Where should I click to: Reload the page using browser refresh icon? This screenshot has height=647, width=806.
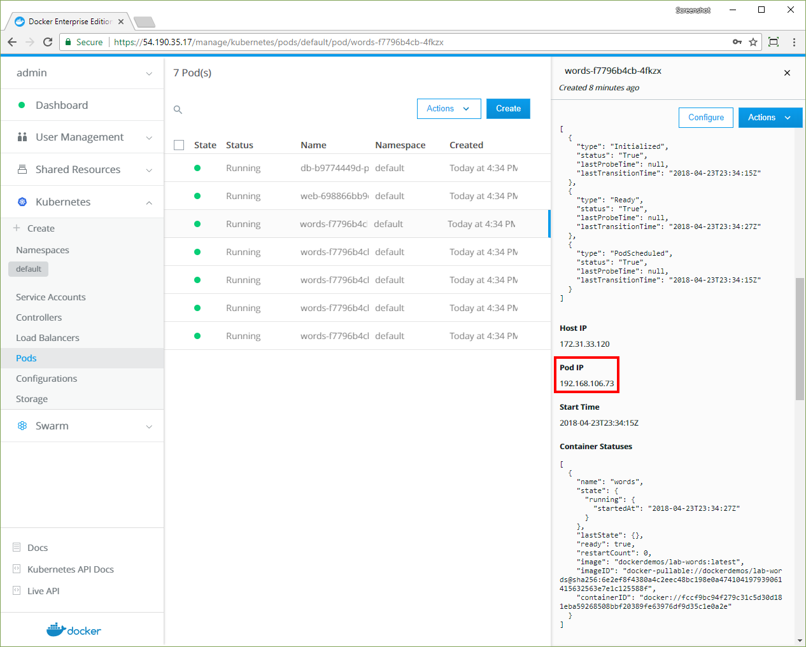click(x=48, y=42)
